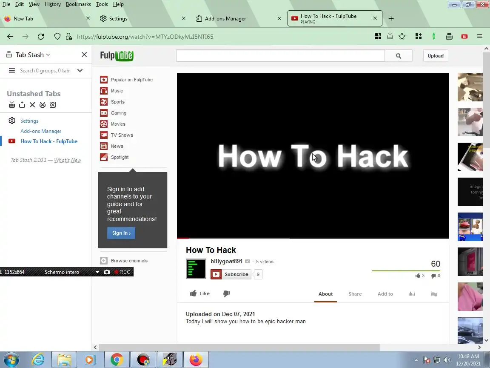
Task: Click the Sign in button
Action: click(121, 233)
